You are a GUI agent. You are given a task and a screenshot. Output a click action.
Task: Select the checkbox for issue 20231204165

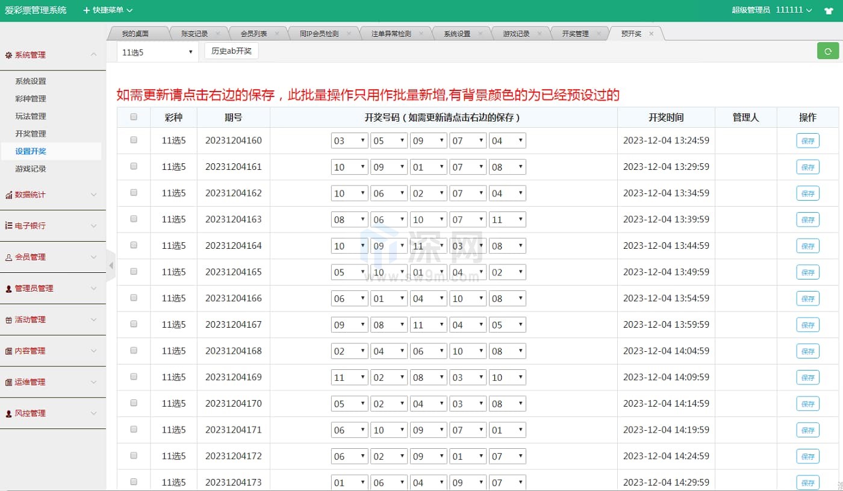(134, 271)
